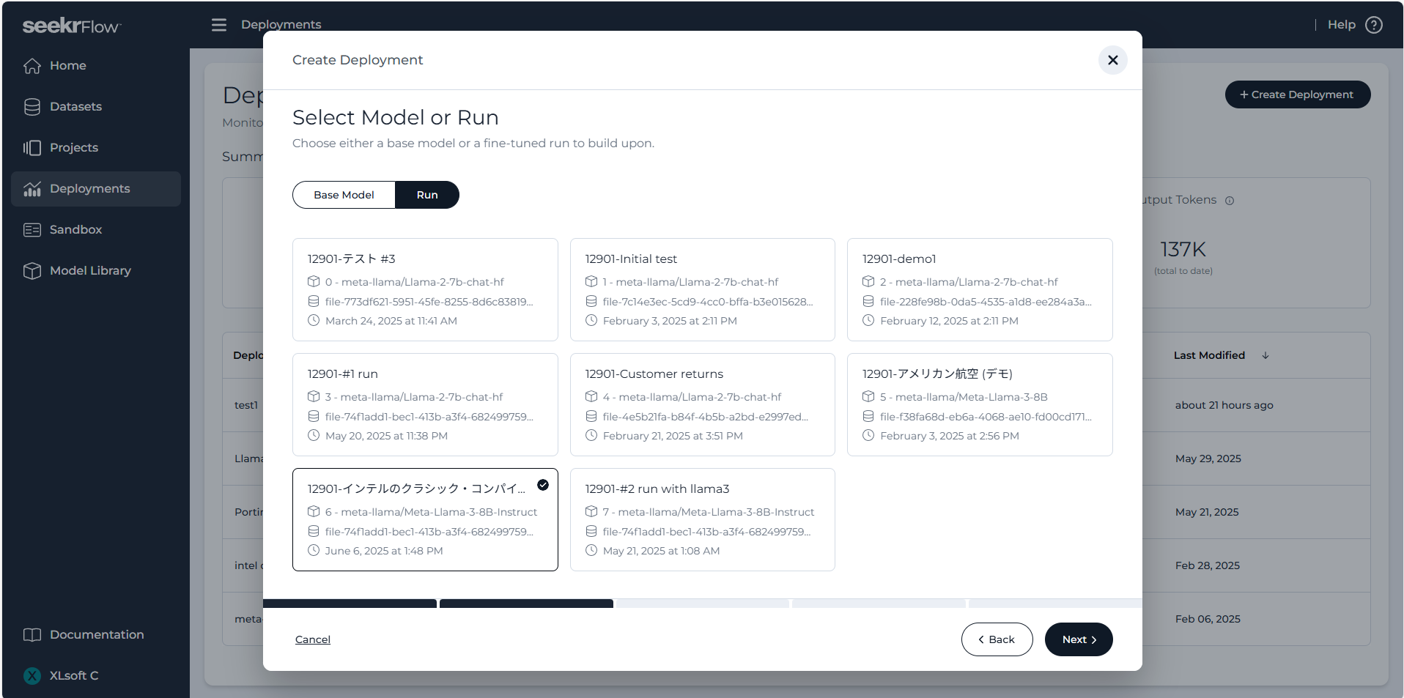
Task: Click cube icon in 12901-#2 run with llama3 card
Action: coord(591,511)
